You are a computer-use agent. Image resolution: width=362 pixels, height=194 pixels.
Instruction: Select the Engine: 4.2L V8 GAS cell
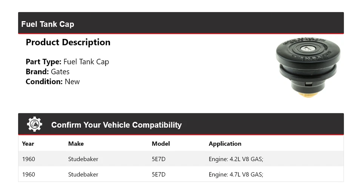click(x=236, y=159)
